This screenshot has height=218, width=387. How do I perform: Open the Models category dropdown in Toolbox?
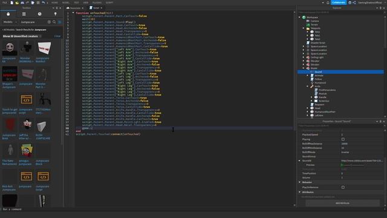coord(10,22)
